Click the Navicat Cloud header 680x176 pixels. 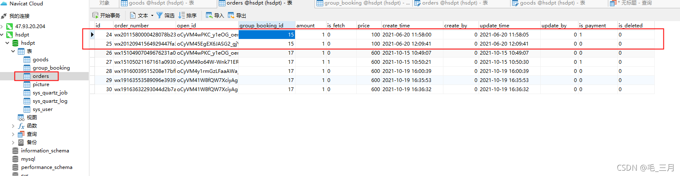(x=26, y=4)
